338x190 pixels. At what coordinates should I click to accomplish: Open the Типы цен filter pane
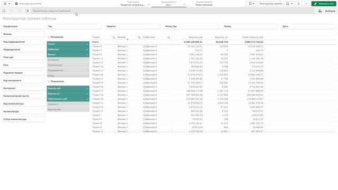tap(23, 58)
